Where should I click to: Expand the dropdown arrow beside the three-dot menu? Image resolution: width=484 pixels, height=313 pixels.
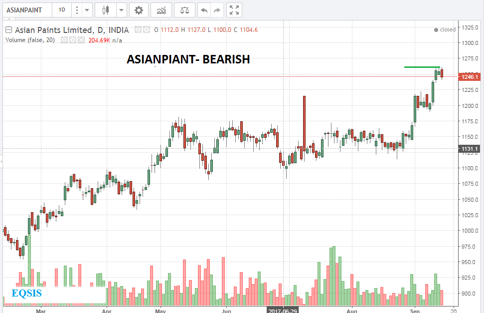point(87,10)
